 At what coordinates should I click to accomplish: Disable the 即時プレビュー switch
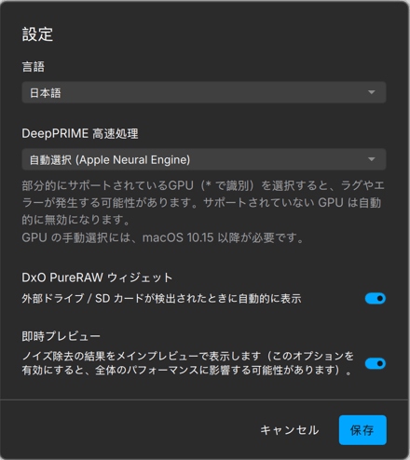tap(376, 363)
